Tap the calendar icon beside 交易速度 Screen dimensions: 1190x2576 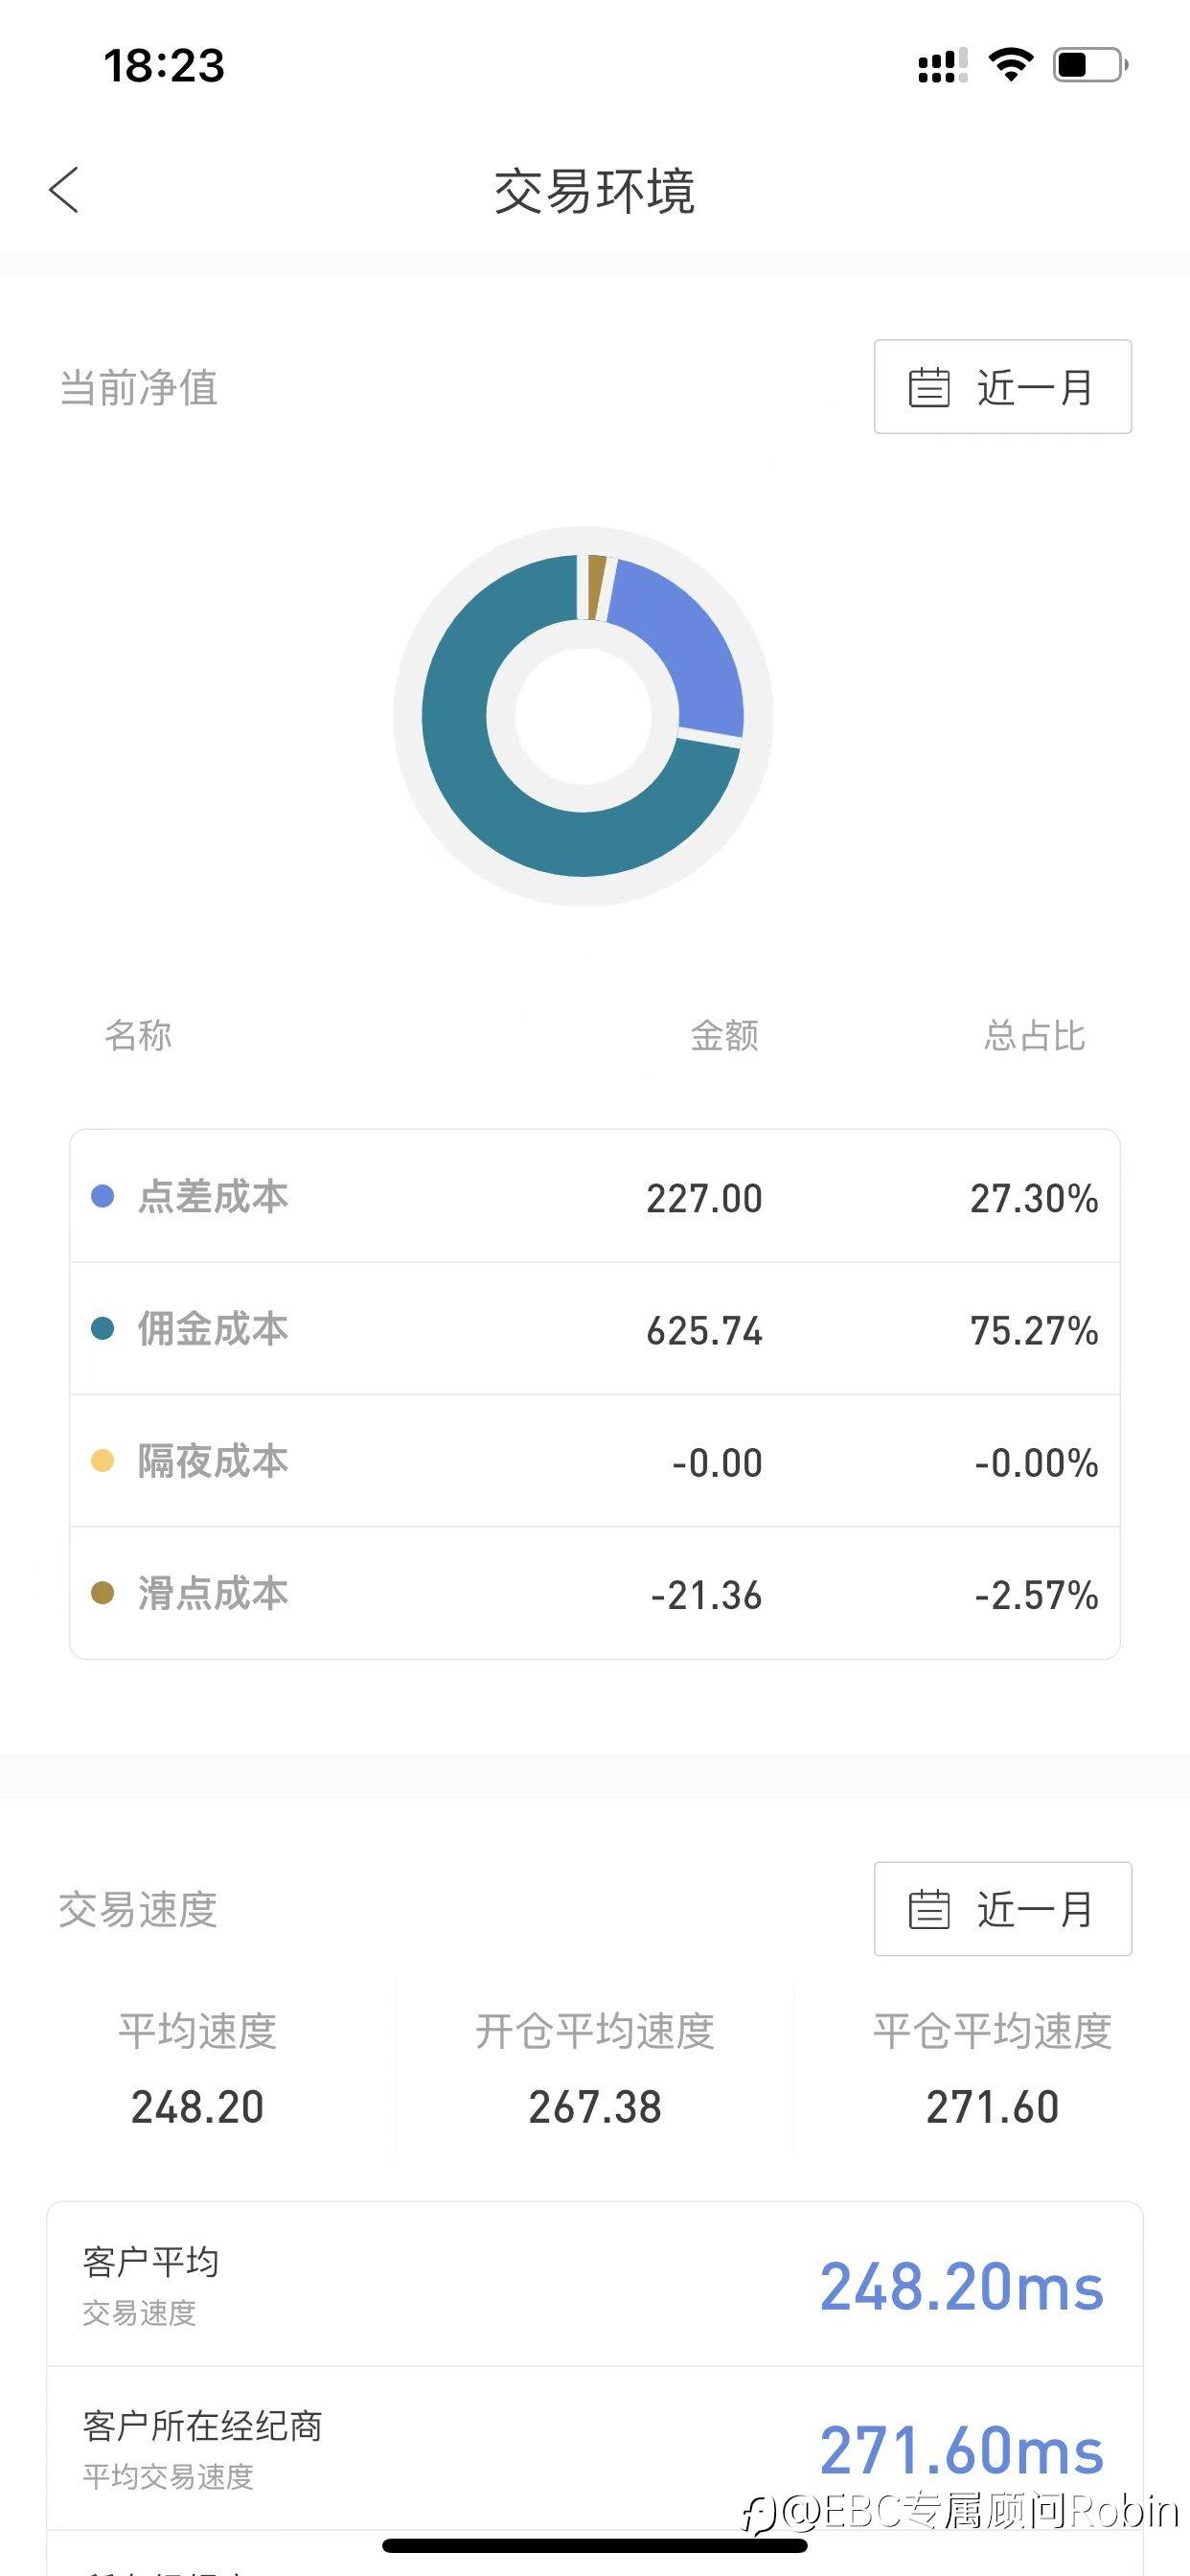928,1909
